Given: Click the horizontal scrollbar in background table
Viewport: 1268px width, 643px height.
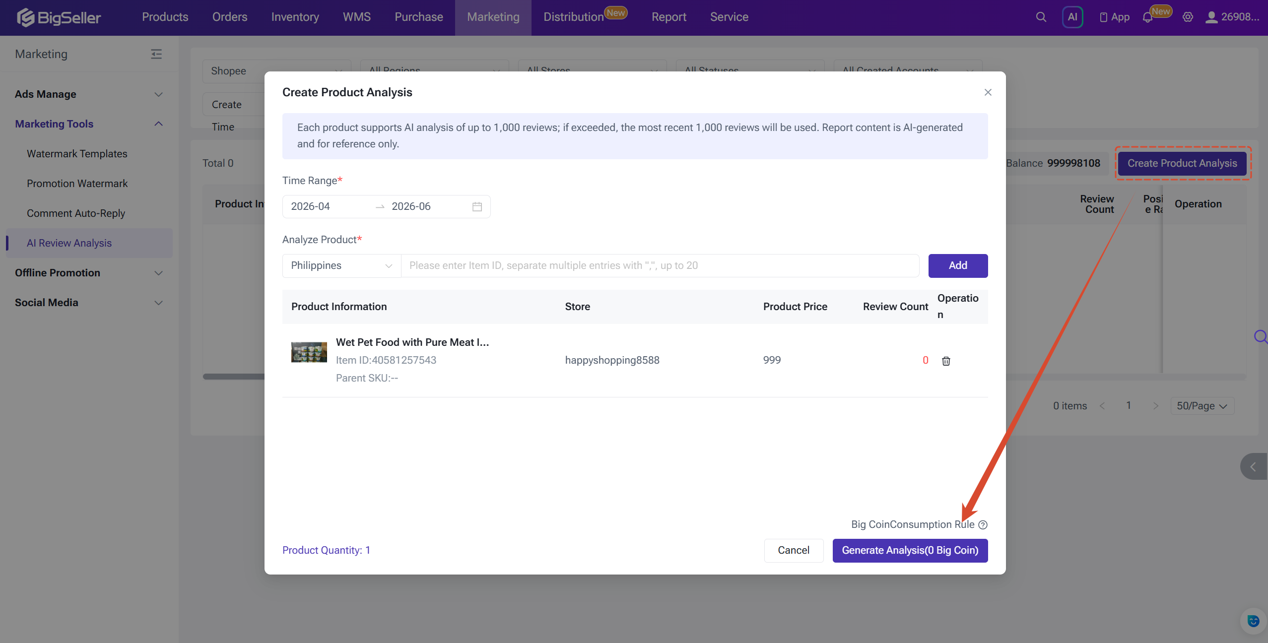Looking at the screenshot, I should pos(233,377).
